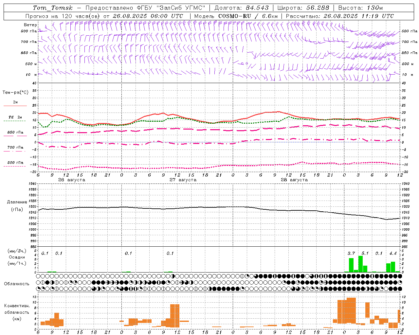Click the 3.7 precipitation total value
This screenshot has height=335, width=419.
point(351,253)
